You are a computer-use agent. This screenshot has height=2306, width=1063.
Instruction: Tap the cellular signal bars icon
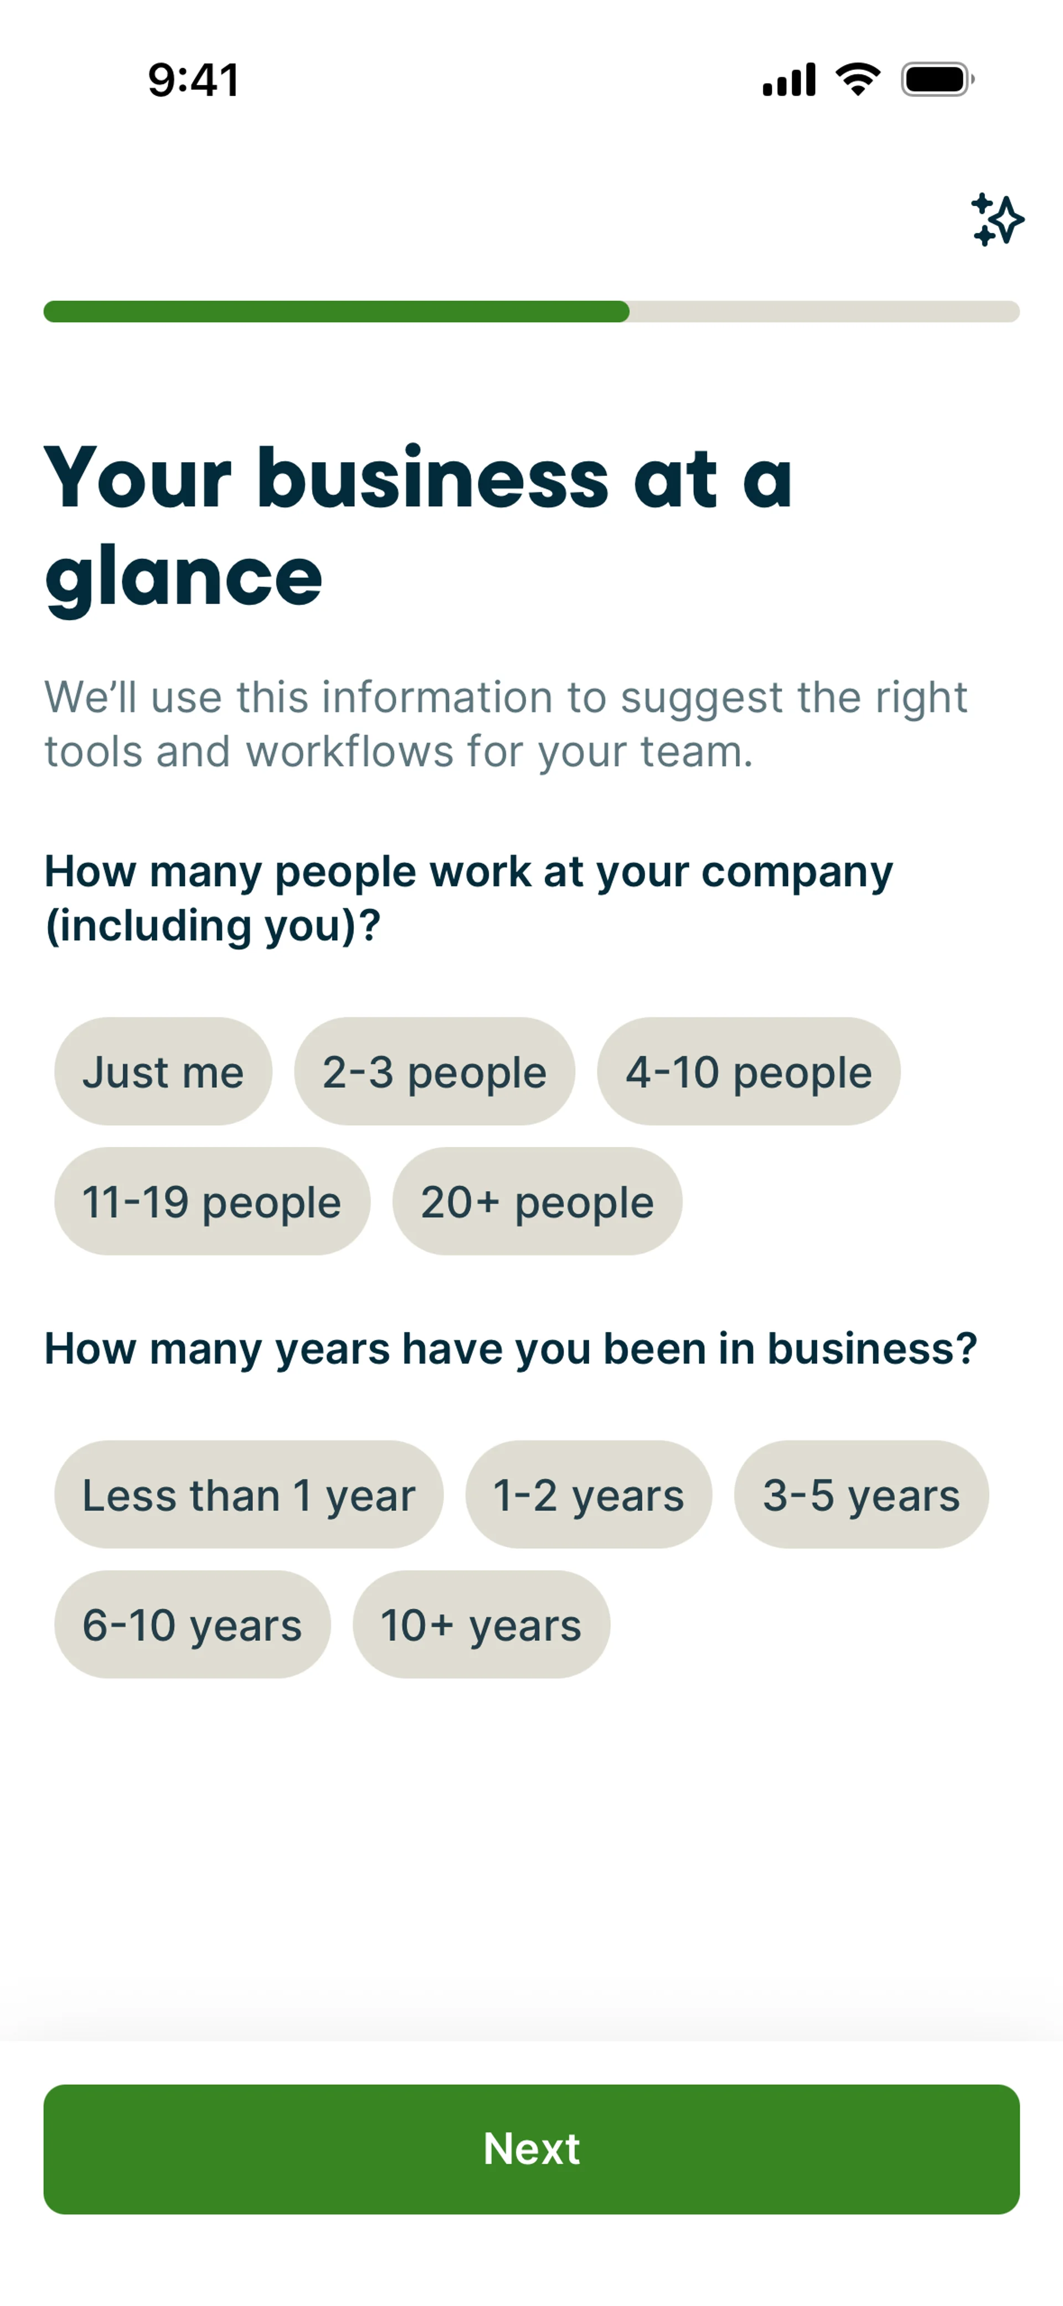[x=788, y=80]
